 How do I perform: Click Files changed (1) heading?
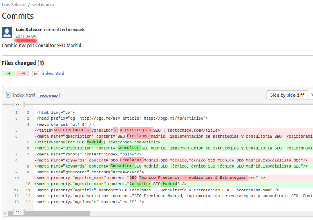tap(23, 63)
